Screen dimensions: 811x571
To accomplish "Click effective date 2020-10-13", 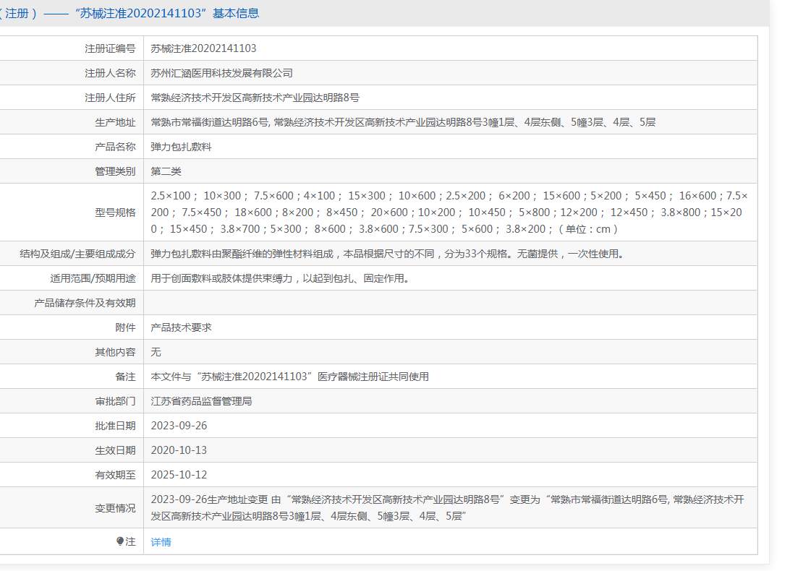I will point(179,450).
